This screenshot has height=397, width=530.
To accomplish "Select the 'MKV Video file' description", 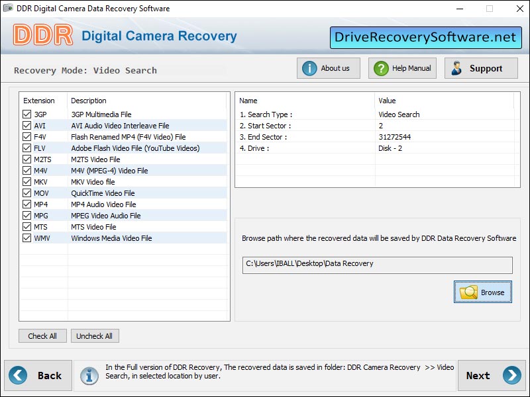I will pos(93,182).
